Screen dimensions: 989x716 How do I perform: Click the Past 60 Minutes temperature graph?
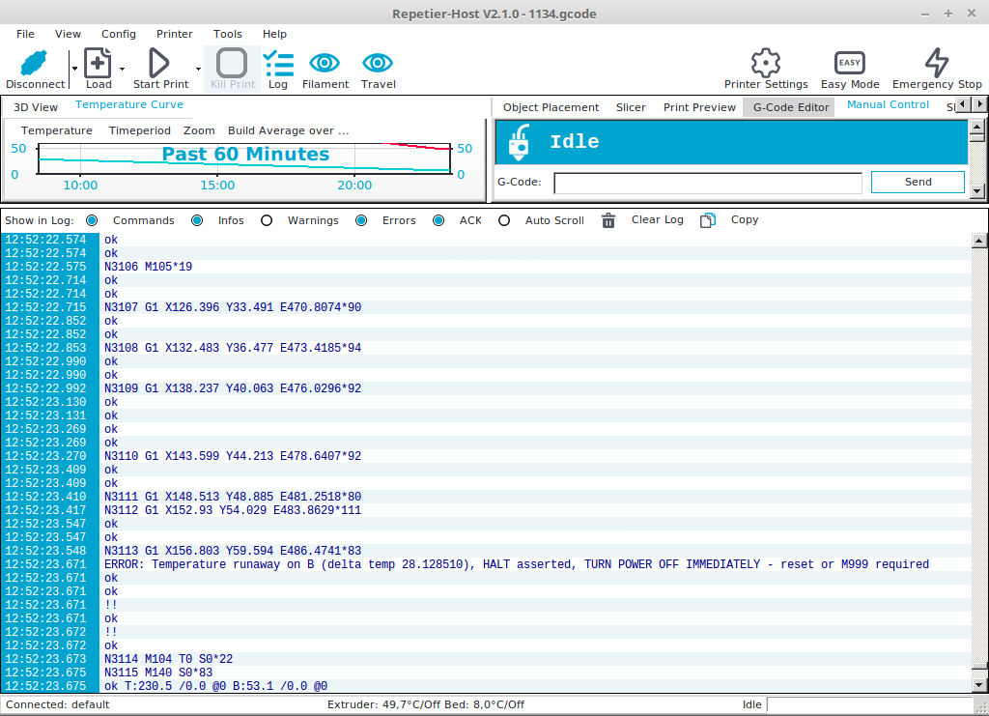[244, 158]
